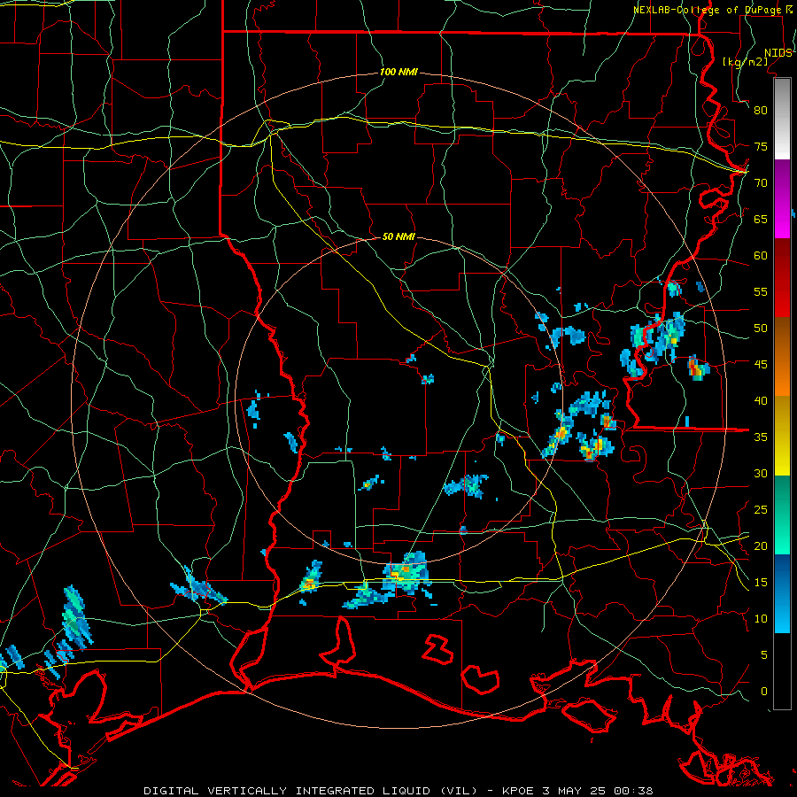Click the white-gray segment of the color bar
Viewport: 797px width, 797px height.
782,120
